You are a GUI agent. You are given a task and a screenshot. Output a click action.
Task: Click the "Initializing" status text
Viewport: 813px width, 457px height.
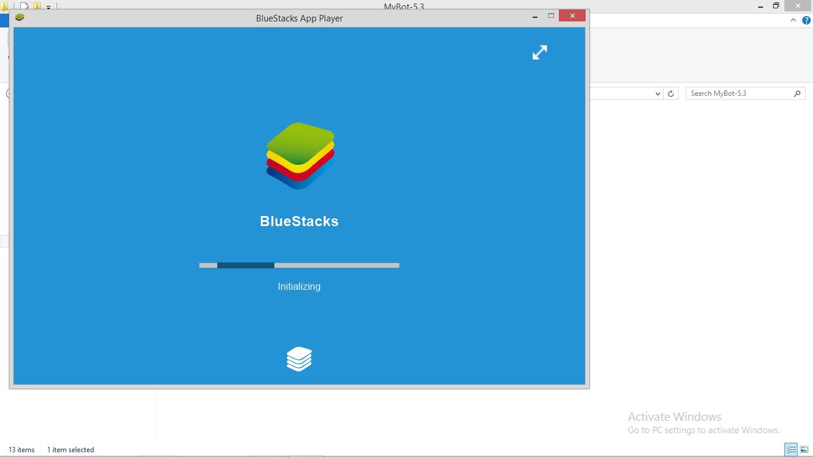(299, 287)
